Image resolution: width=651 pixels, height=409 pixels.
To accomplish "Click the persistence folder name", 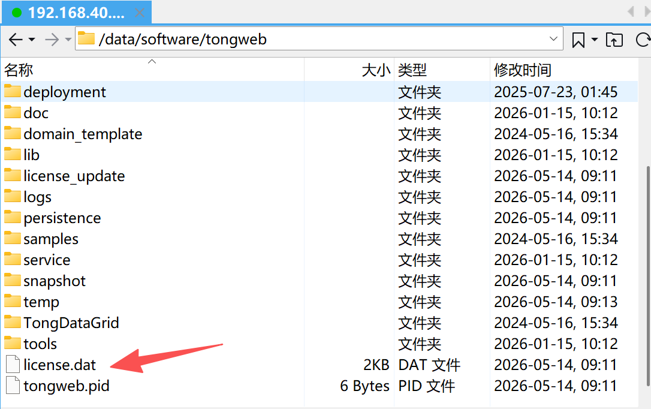I will (x=62, y=218).
